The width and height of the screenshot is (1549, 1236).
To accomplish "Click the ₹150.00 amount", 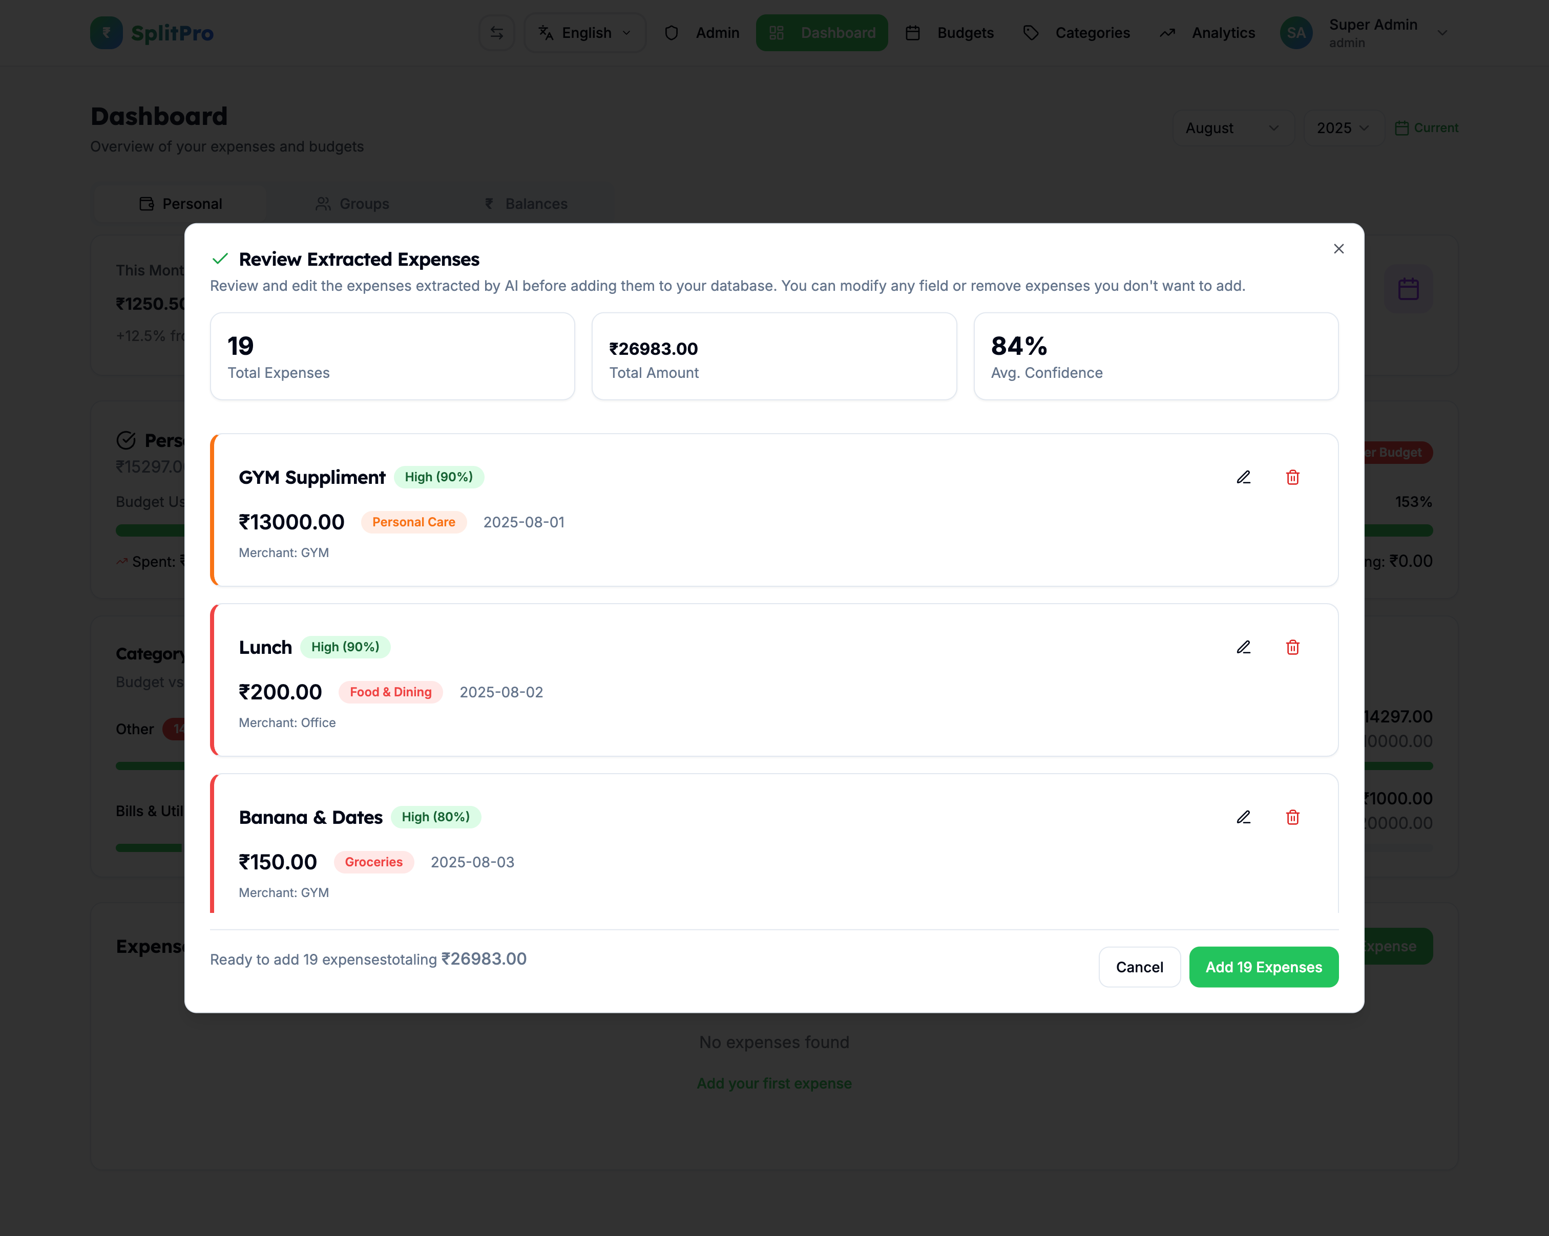I will click(277, 862).
